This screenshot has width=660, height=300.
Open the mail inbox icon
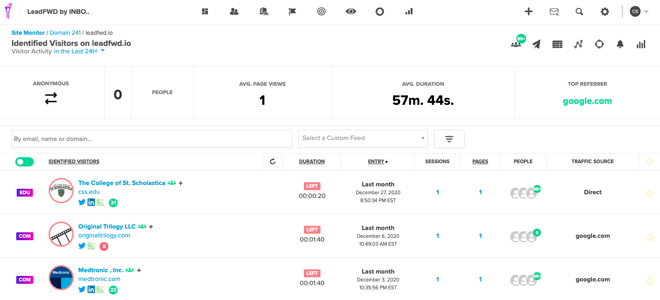point(554,12)
